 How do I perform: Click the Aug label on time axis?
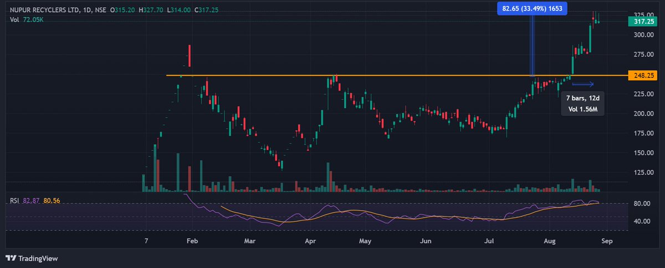[550, 241]
